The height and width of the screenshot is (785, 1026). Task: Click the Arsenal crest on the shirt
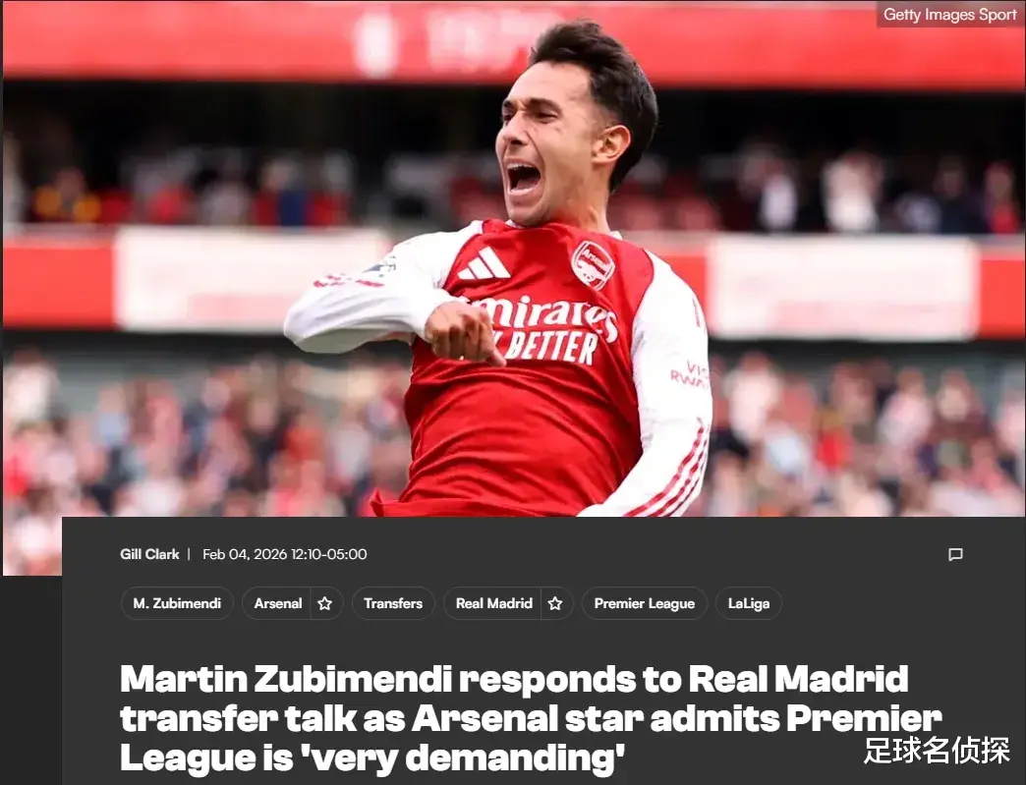(x=593, y=264)
